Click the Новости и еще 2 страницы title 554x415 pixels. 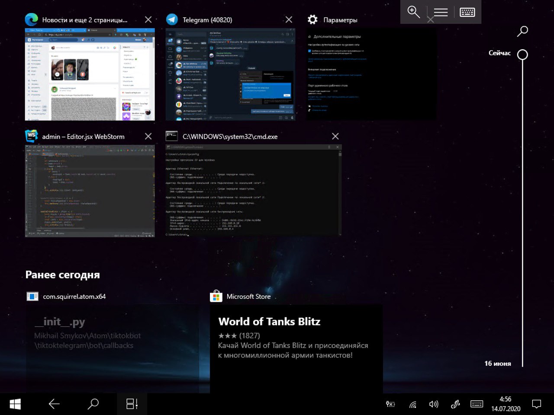(85, 20)
